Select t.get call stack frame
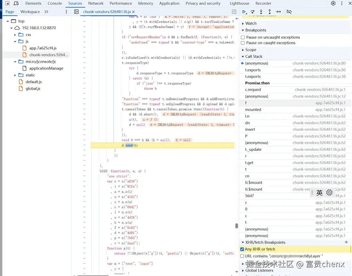Viewport: 352px width, 276px height. click(295, 163)
